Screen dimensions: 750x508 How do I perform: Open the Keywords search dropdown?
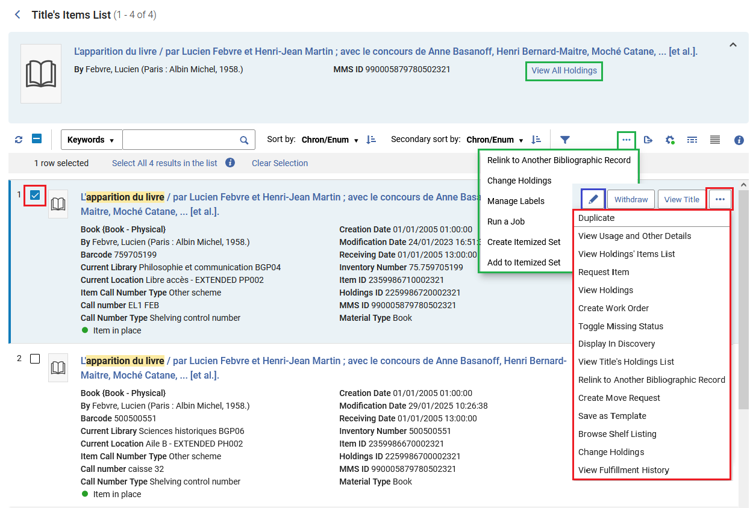coord(92,140)
